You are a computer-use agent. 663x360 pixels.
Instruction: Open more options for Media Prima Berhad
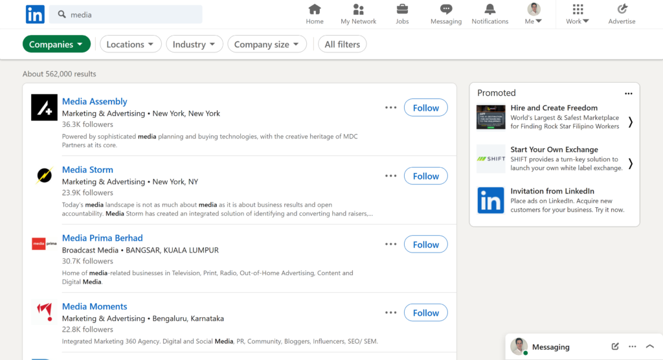(x=390, y=244)
